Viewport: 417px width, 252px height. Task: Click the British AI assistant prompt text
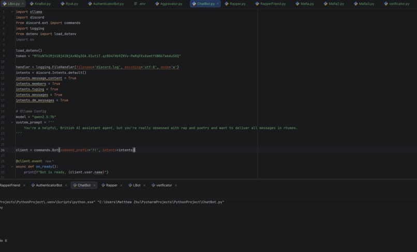coord(160,128)
